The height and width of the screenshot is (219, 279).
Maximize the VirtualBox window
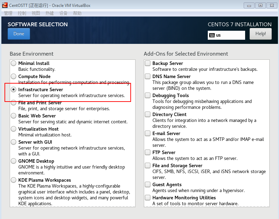[x=260, y=6]
